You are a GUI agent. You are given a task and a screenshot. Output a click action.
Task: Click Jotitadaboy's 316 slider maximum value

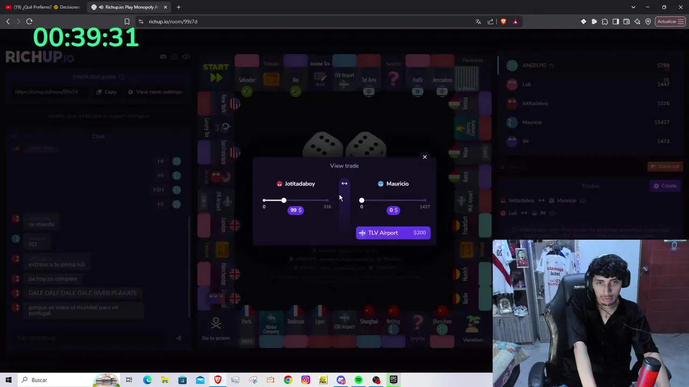click(327, 207)
